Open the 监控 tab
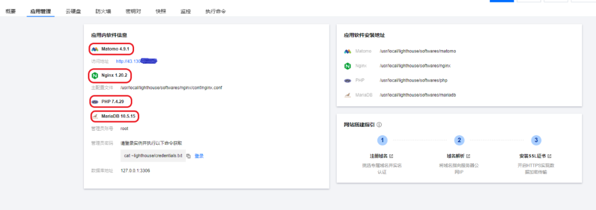 tap(185, 12)
